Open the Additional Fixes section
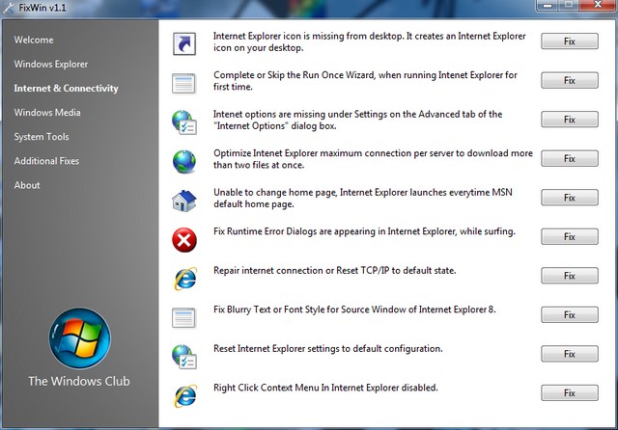The image size is (618, 430). (46, 161)
